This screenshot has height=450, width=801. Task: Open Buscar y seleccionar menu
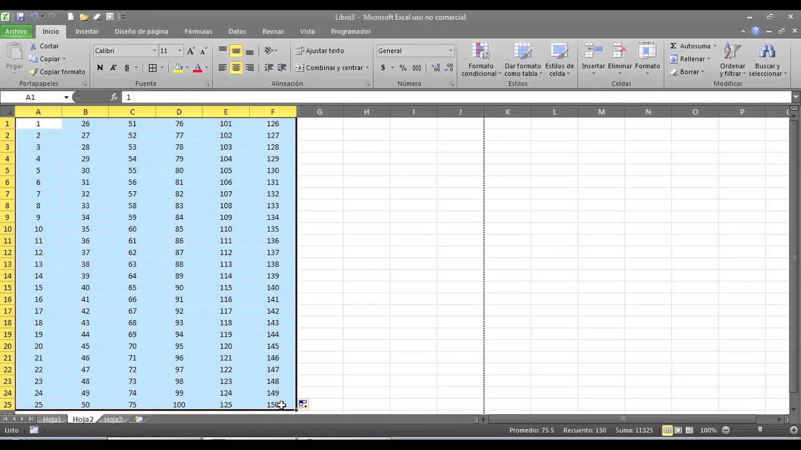(x=767, y=60)
